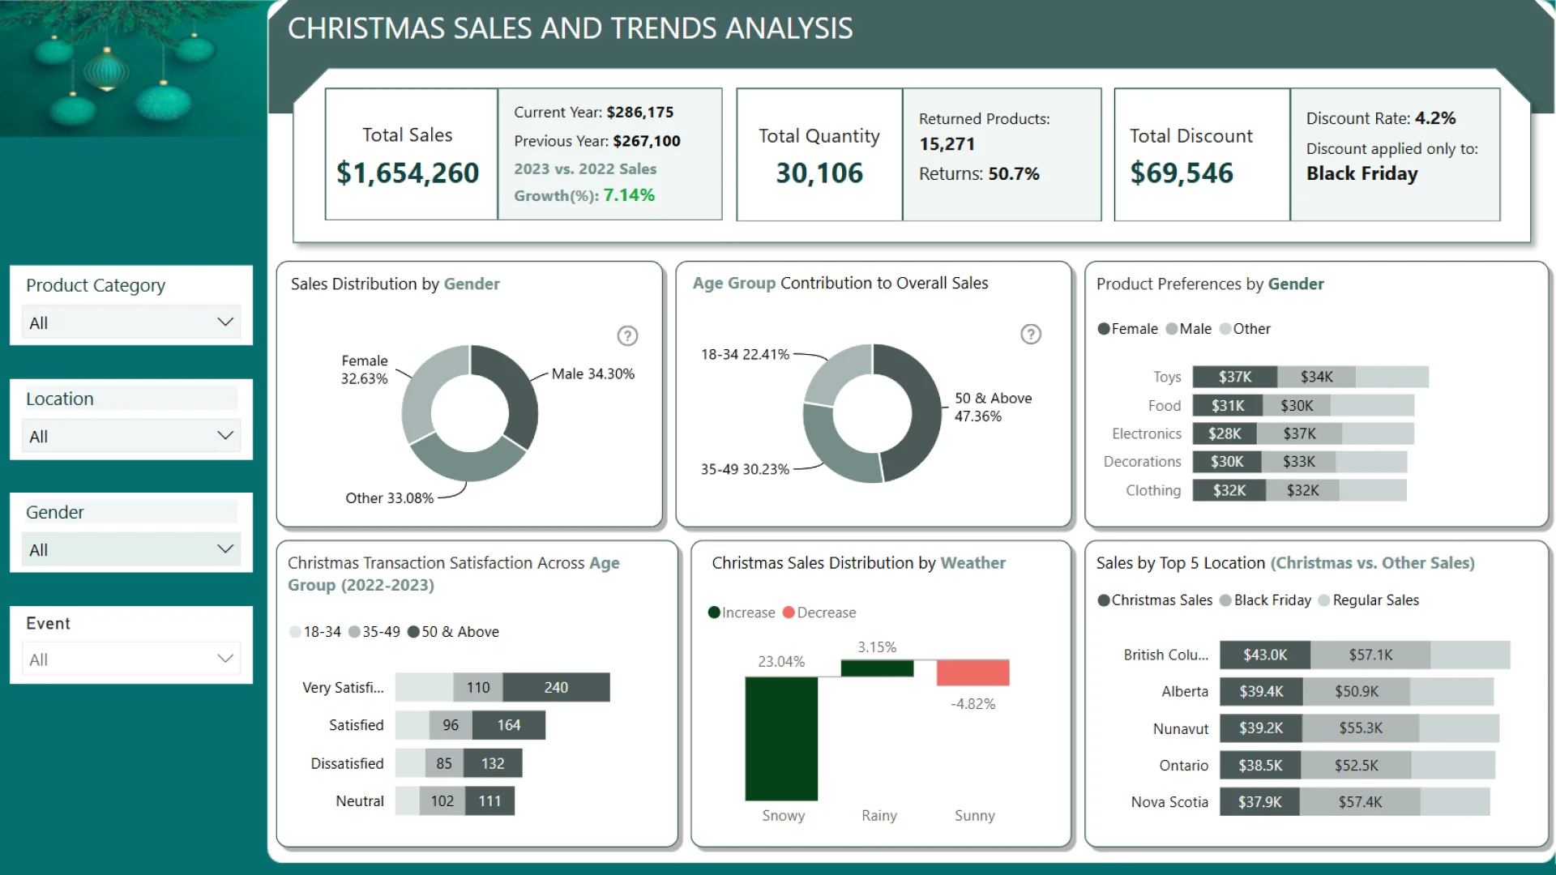Click the Female legend marker in Product Preferences
1556x875 pixels.
tap(1103, 329)
